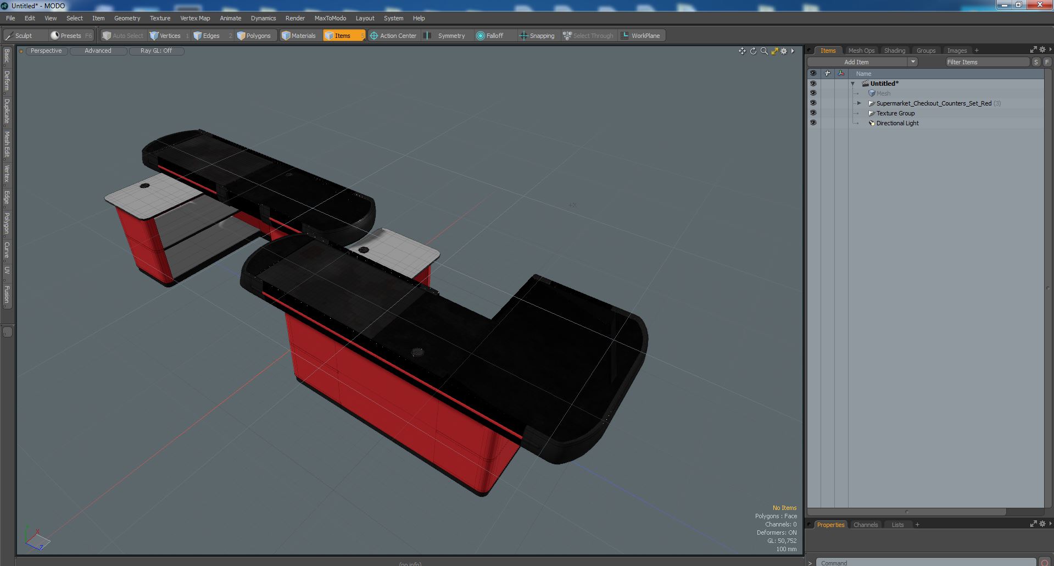
Task: Hide the Directional Light
Action: tap(813, 123)
